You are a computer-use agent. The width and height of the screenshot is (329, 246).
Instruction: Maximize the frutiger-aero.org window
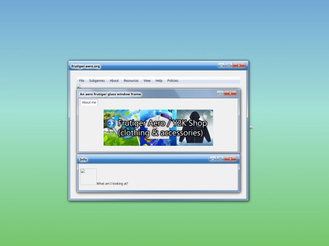[228, 65]
